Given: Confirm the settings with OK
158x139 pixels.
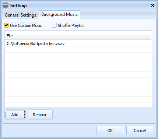Looking at the screenshot, I should pos(110,131).
